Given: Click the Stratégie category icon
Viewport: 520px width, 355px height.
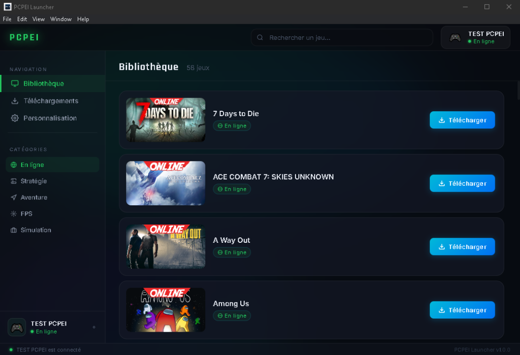Looking at the screenshot, I should [x=14, y=181].
